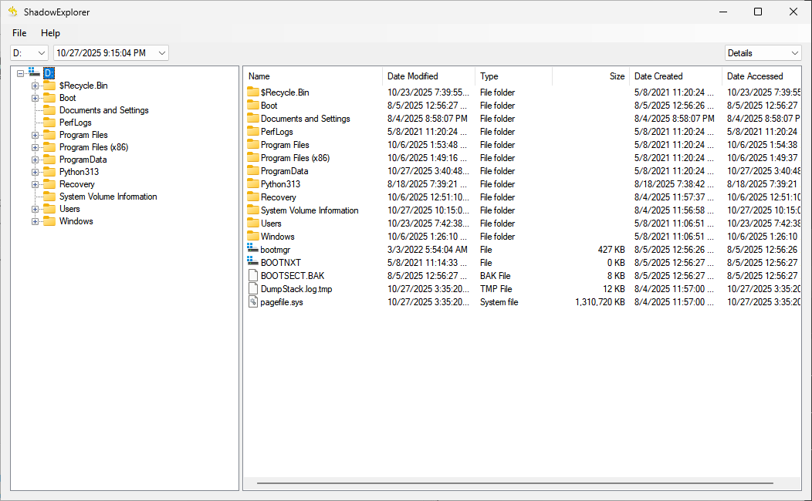Open the Details view mode dropdown

(x=763, y=53)
